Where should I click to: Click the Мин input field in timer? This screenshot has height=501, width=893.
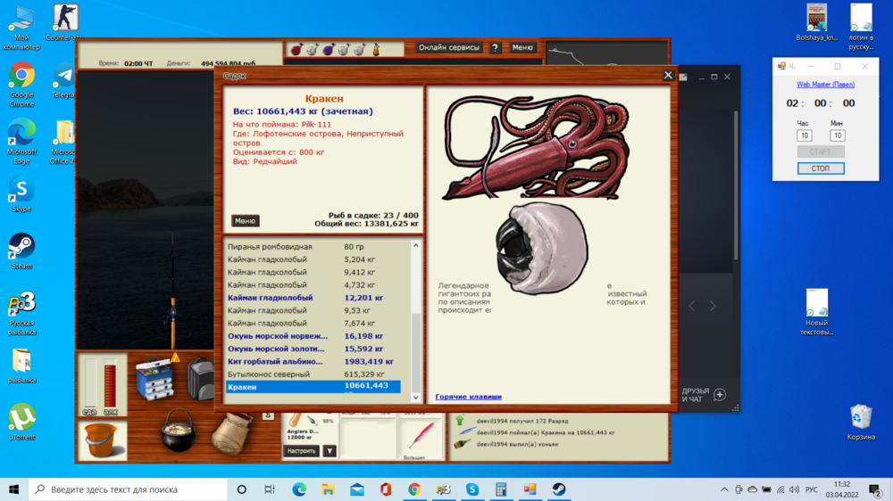coord(837,136)
